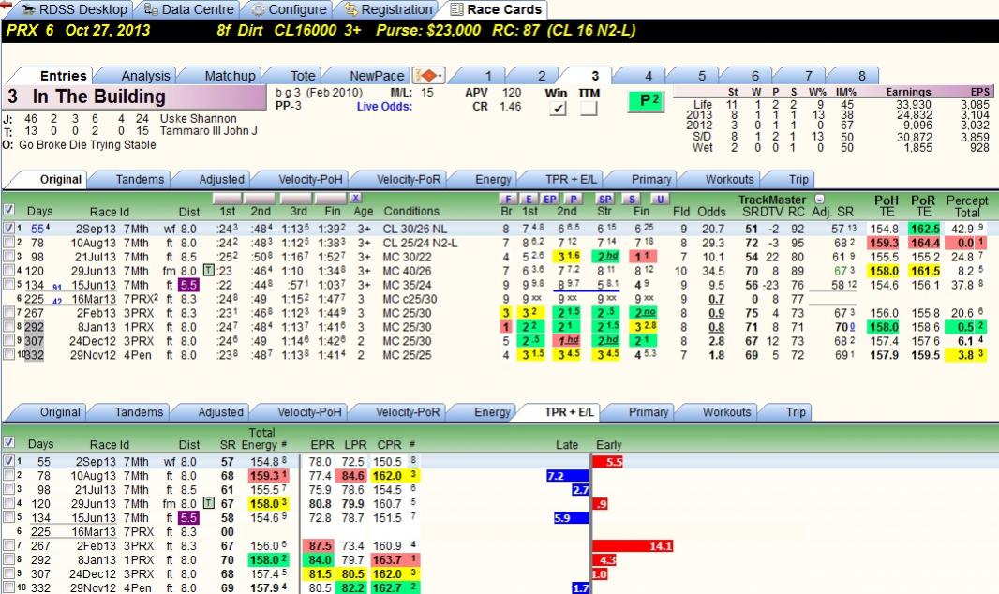Uncheck the upper table 2Sep13 row checkbox
Screen dimensions: 999x594
(x=8, y=228)
